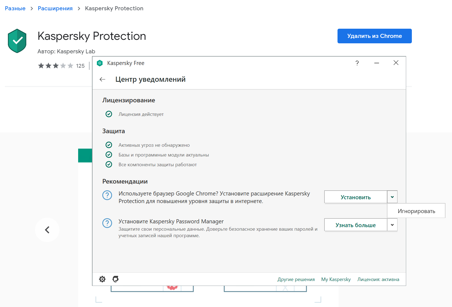This screenshot has width=452, height=307.
Task: Go back with the arrow icon
Action: pyautogui.click(x=102, y=79)
